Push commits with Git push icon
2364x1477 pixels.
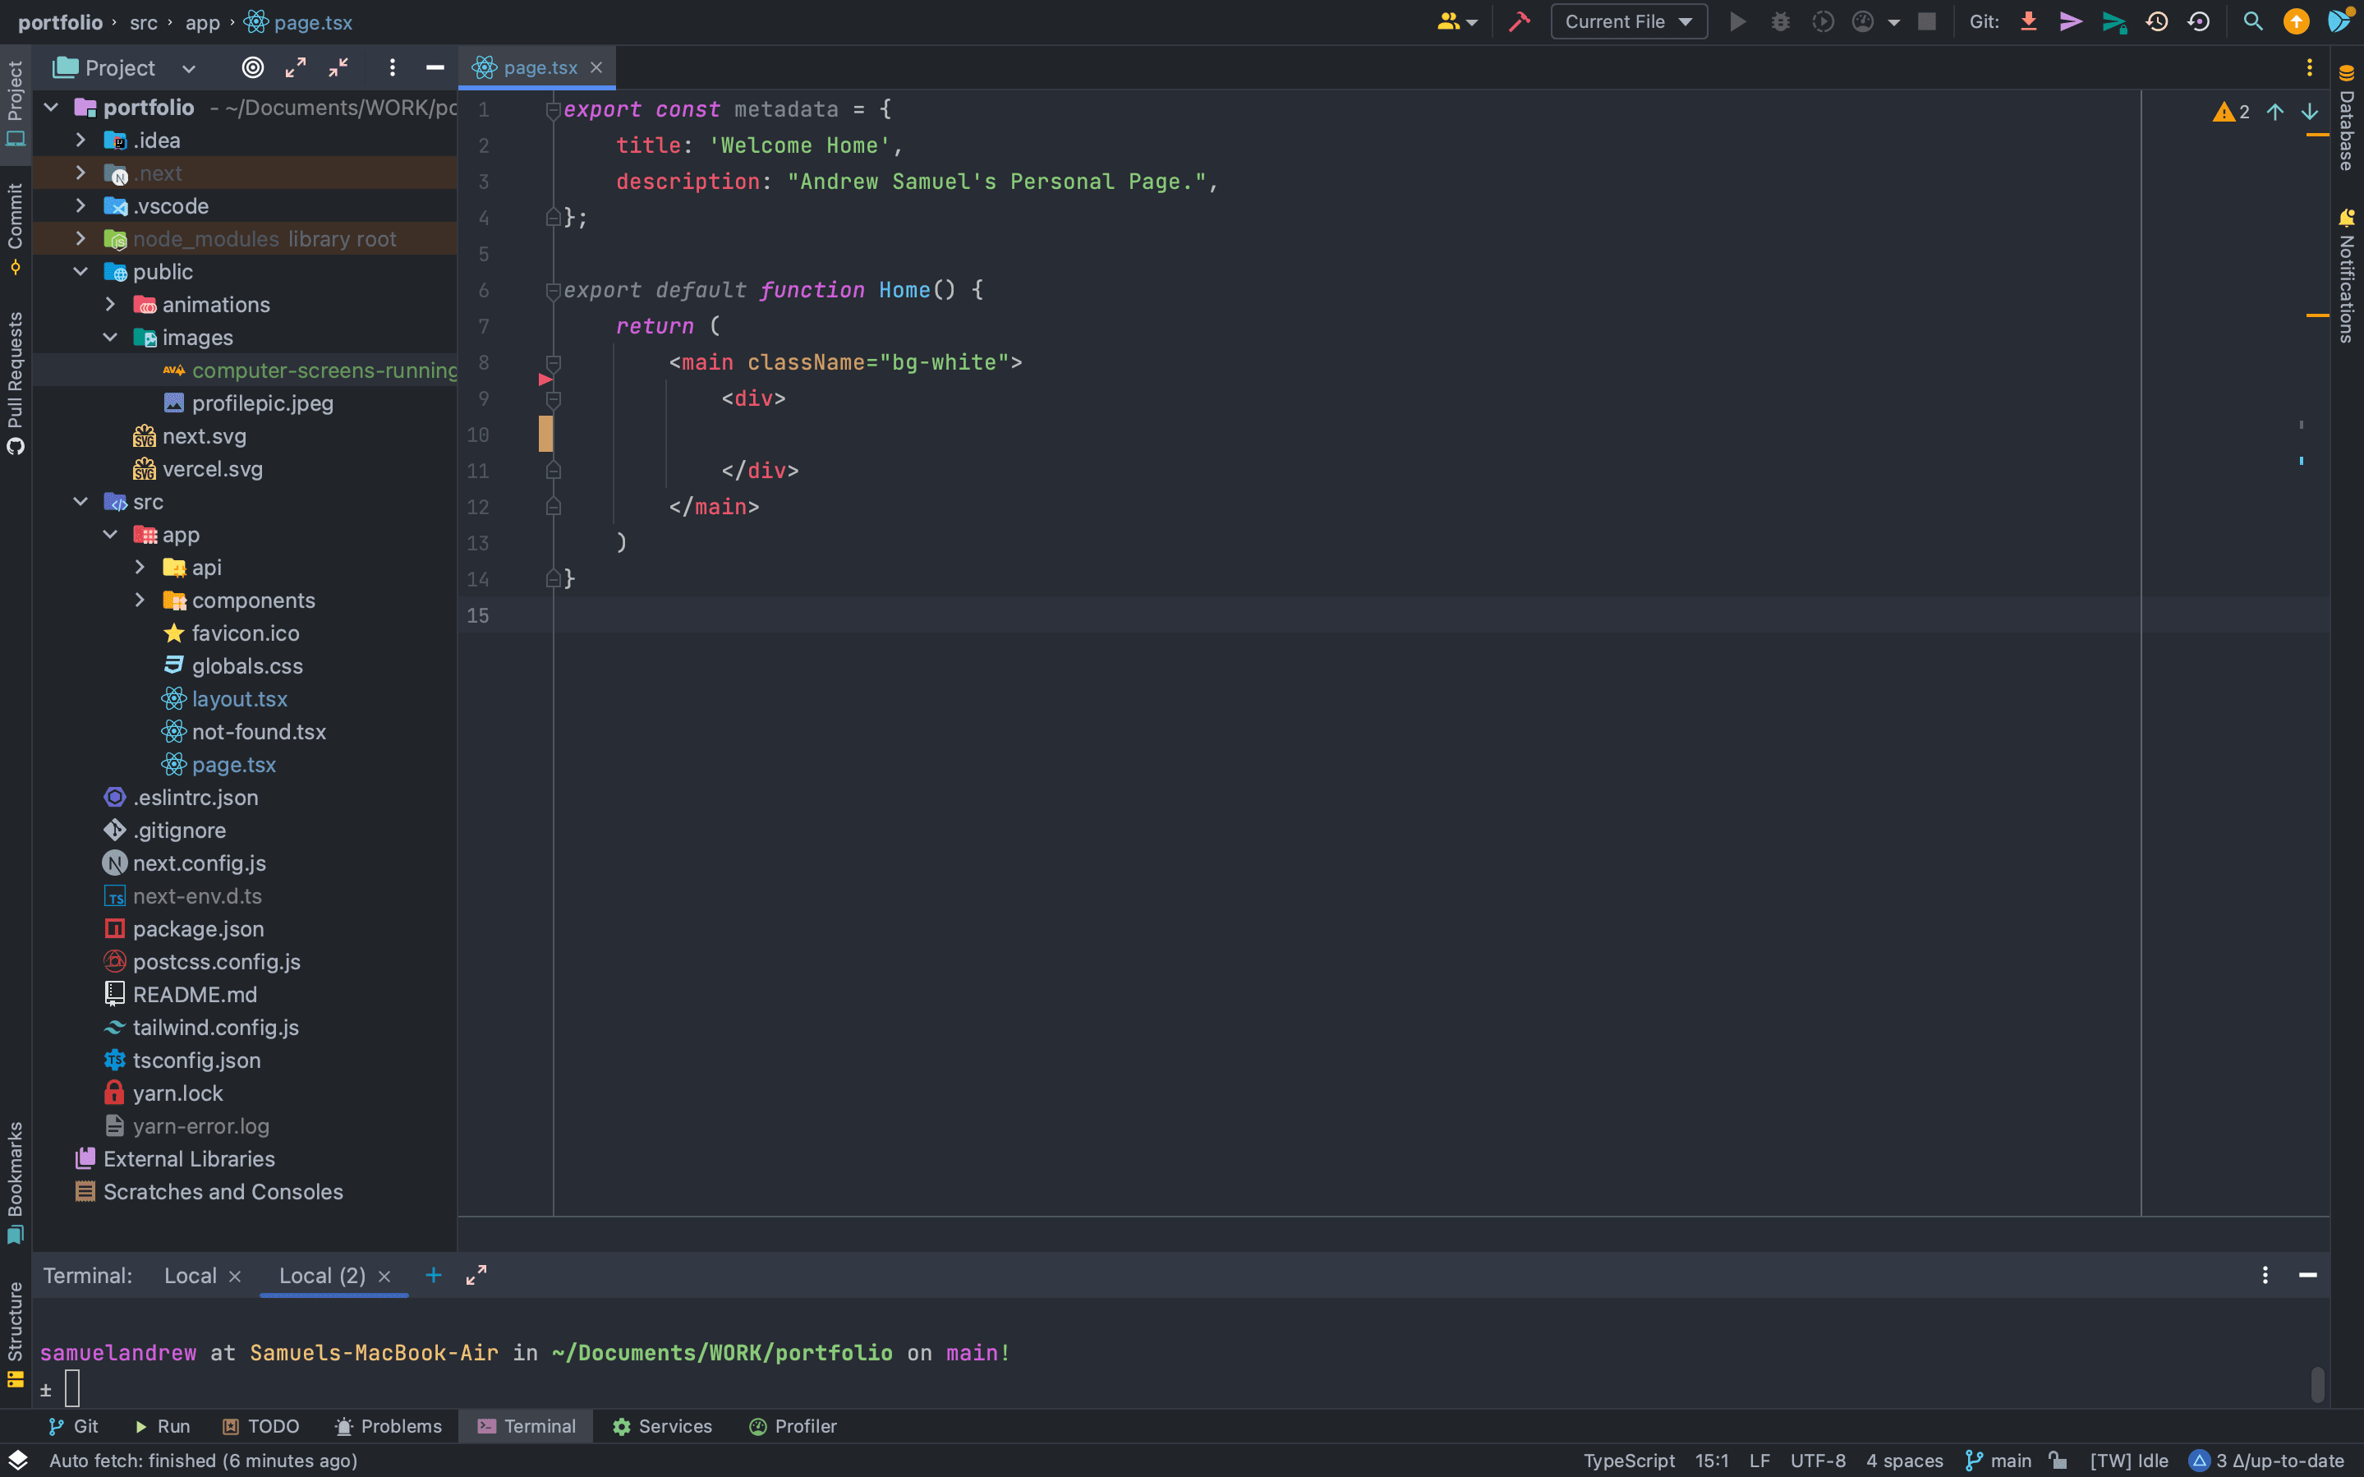(x=2114, y=21)
